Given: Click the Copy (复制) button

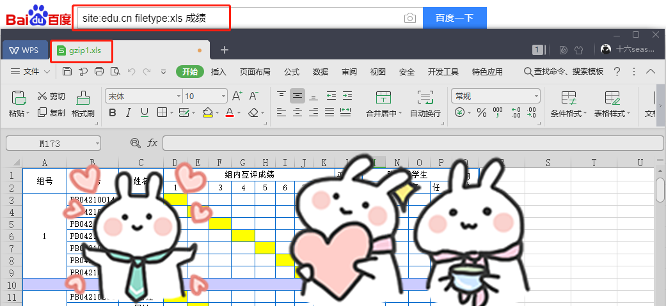Looking at the screenshot, I should 51,112.
